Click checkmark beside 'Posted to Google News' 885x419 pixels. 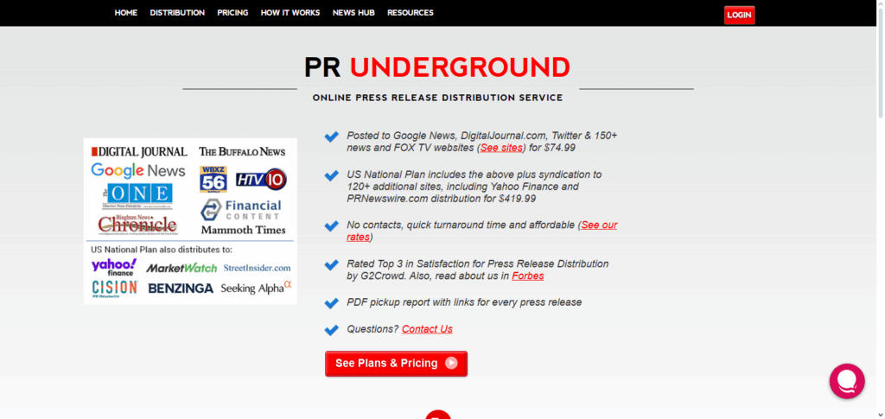(x=331, y=137)
